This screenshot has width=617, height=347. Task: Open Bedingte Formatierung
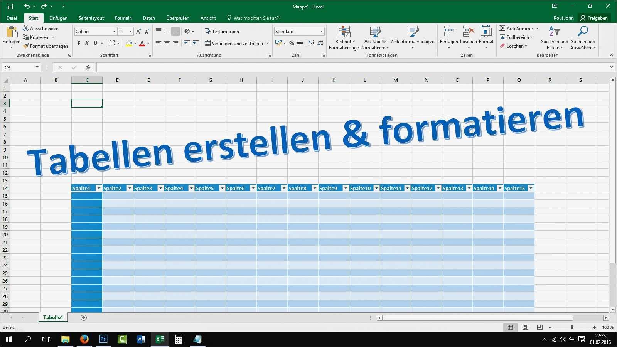[x=344, y=37]
